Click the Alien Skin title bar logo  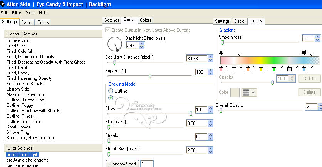coord(2,4)
